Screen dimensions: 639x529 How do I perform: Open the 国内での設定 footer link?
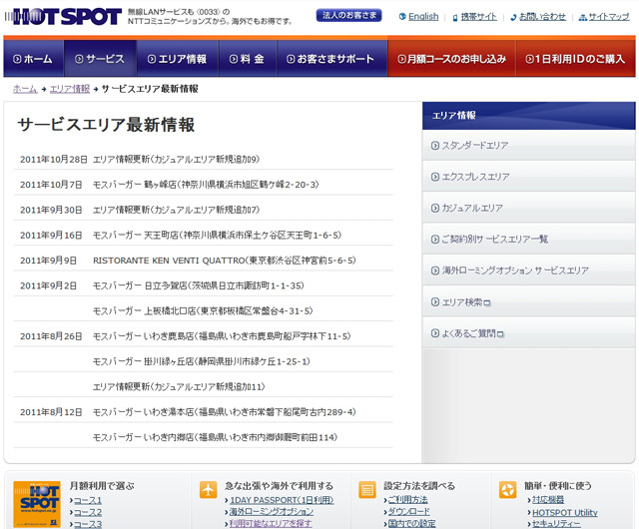click(411, 524)
